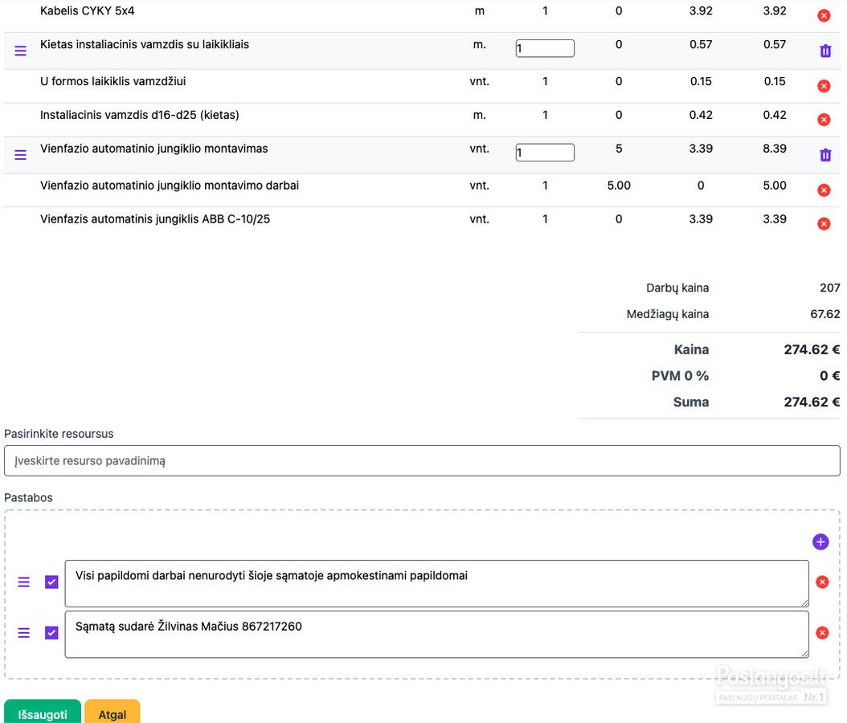
Task: Select the Kabelis CYKY 5x4 name
Action: (x=88, y=10)
